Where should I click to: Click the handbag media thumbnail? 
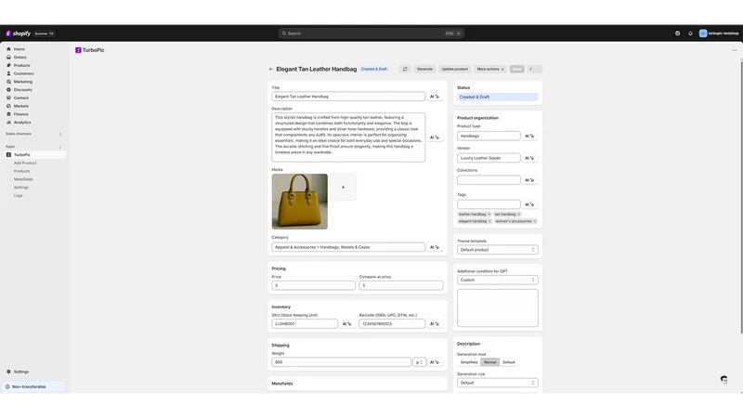pos(299,202)
